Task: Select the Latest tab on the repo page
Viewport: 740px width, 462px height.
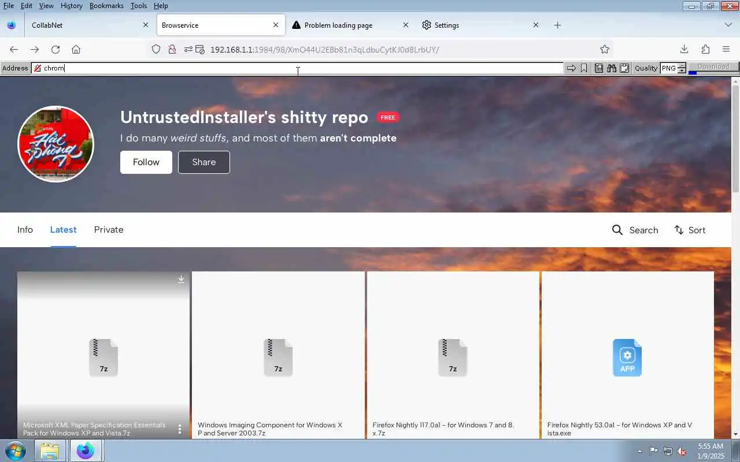Action: pos(63,230)
